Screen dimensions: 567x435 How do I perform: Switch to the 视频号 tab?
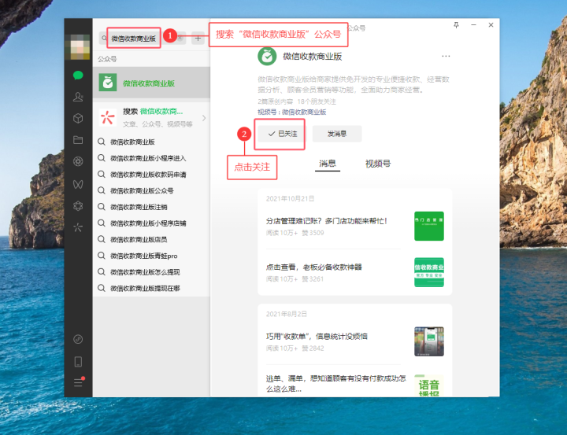pyautogui.click(x=378, y=164)
